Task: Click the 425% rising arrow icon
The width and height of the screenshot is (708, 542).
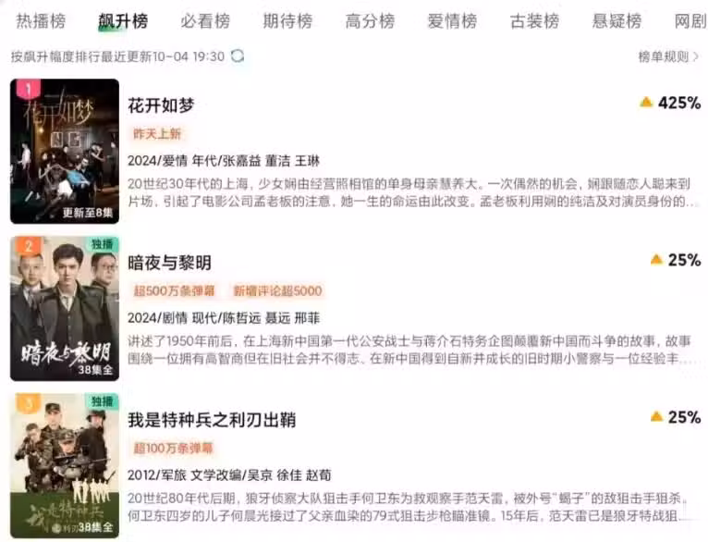Action: [x=647, y=103]
